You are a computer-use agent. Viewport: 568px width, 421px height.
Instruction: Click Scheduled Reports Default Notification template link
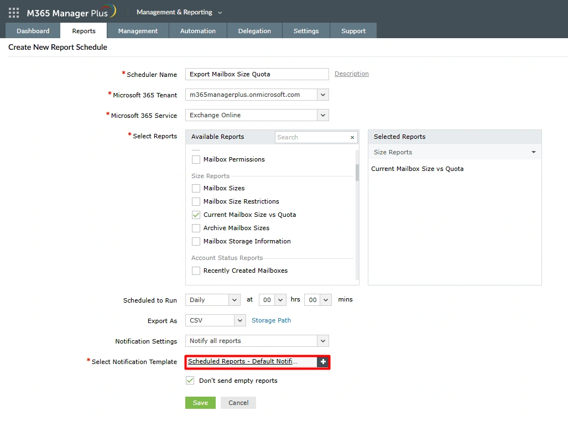click(248, 361)
